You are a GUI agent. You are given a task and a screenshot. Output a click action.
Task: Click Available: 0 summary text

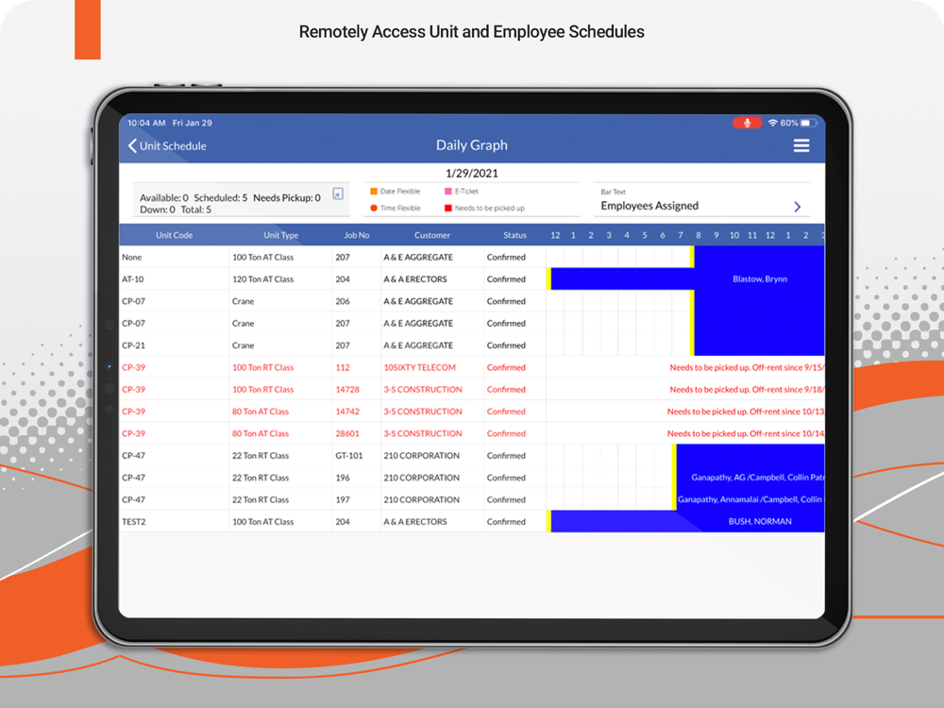[x=163, y=197]
